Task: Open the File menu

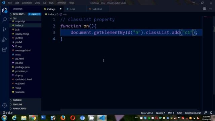Action: pyautogui.click(x=10, y=3)
